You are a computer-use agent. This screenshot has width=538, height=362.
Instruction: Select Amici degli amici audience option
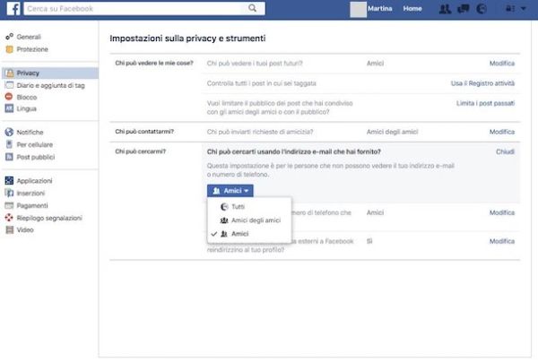[252, 220]
